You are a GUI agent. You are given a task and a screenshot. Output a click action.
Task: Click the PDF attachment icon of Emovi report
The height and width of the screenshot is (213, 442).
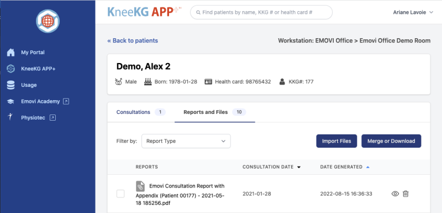[x=140, y=186]
